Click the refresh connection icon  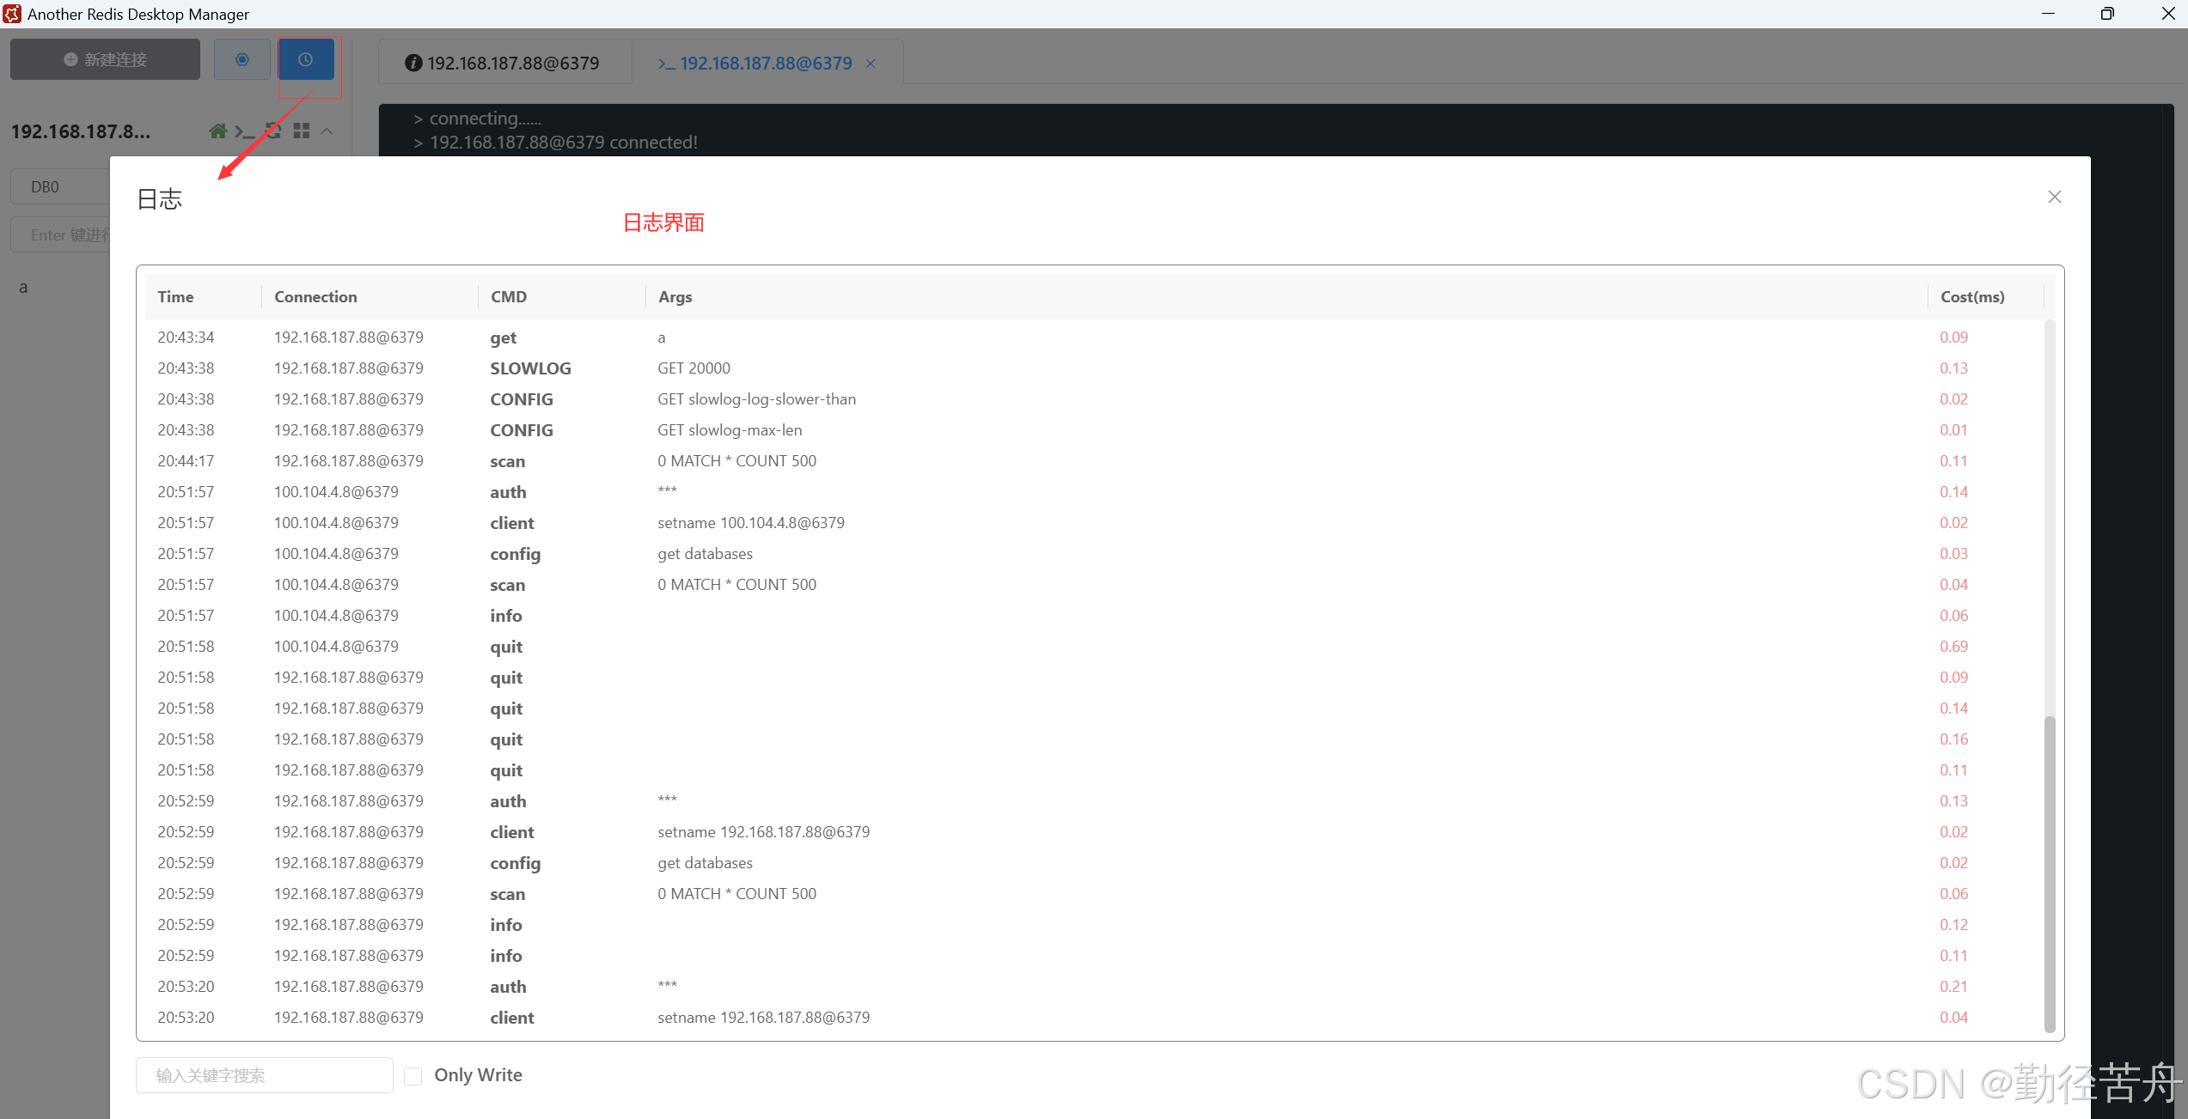coord(273,131)
